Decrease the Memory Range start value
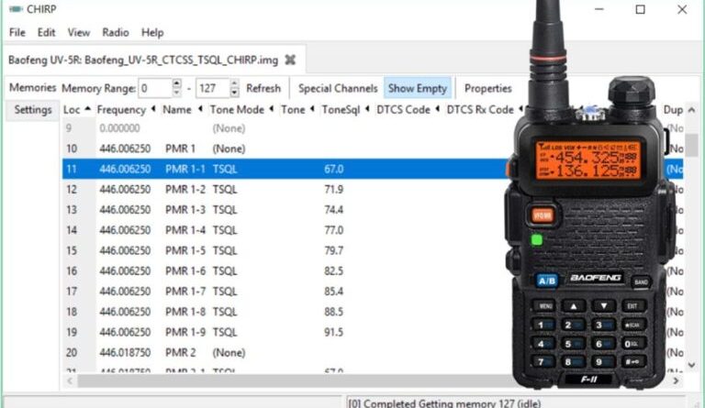Screen dimensions: 705x408 pos(176,93)
